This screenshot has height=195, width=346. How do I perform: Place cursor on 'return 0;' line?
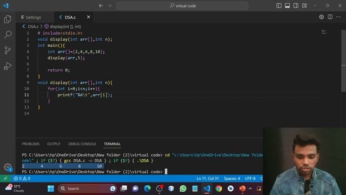pos(59,70)
